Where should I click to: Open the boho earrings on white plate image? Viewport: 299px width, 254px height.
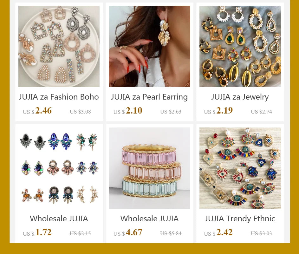click(59, 46)
